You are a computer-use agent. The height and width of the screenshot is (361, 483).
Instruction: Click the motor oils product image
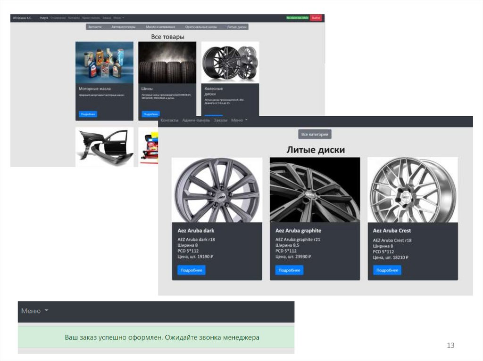[104, 63]
